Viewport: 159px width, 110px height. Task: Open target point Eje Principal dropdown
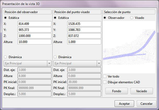[77, 63]
